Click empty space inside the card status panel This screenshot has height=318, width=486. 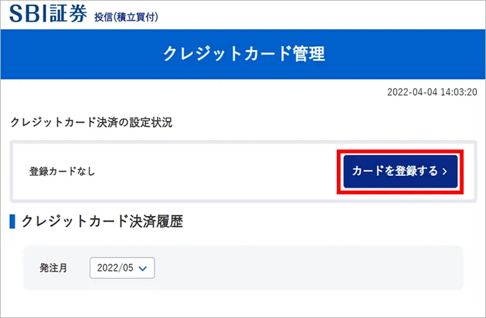click(208, 171)
